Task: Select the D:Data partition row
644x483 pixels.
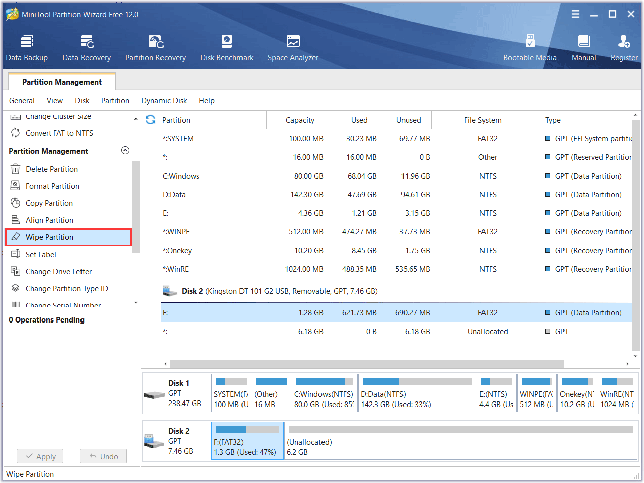Action: tap(396, 195)
